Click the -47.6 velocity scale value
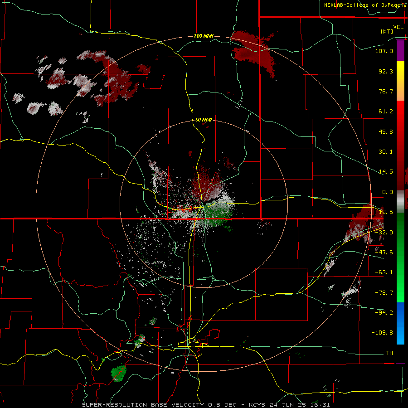The height and width of the screenshot is (408, 408). click(384, 253)
